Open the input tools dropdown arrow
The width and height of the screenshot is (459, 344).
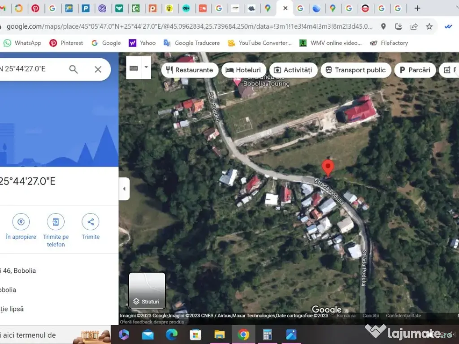click(146, 68)
